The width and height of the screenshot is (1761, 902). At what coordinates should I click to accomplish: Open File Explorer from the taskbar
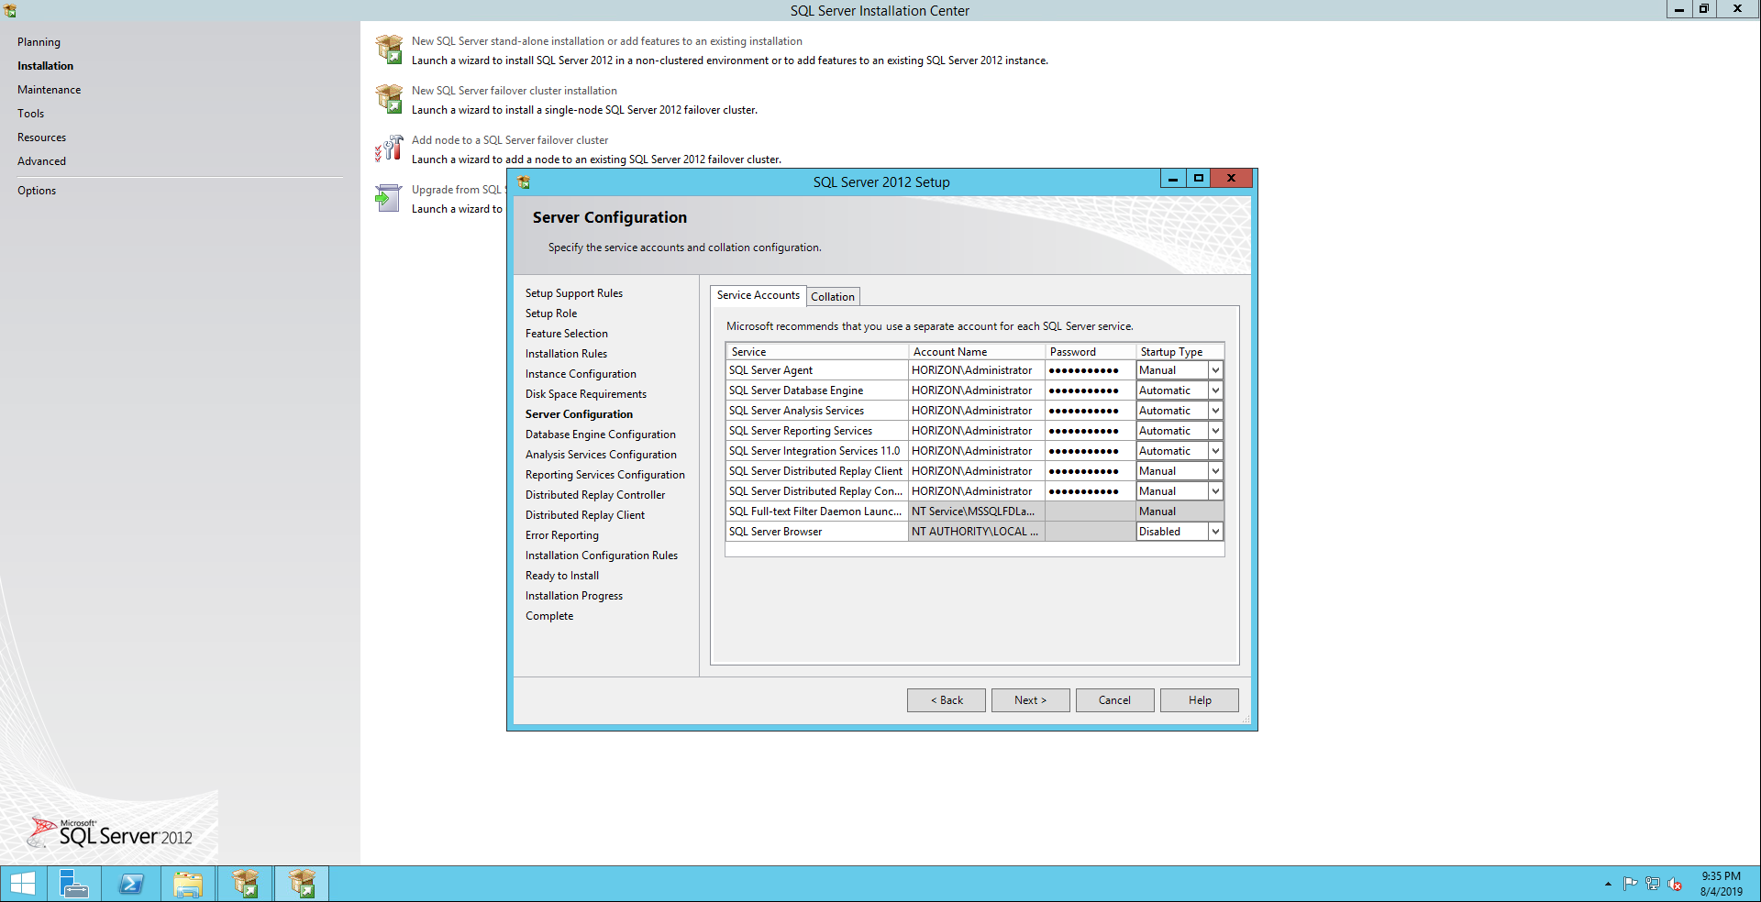coord(188,884)
